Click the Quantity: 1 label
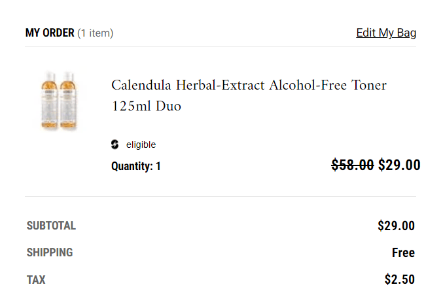The height and width of the screenshot is (308, 443). (136, 166)
